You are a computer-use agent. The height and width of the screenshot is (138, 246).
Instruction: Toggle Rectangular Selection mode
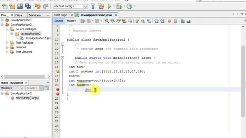pyautogui.click(x=130, y=21)
